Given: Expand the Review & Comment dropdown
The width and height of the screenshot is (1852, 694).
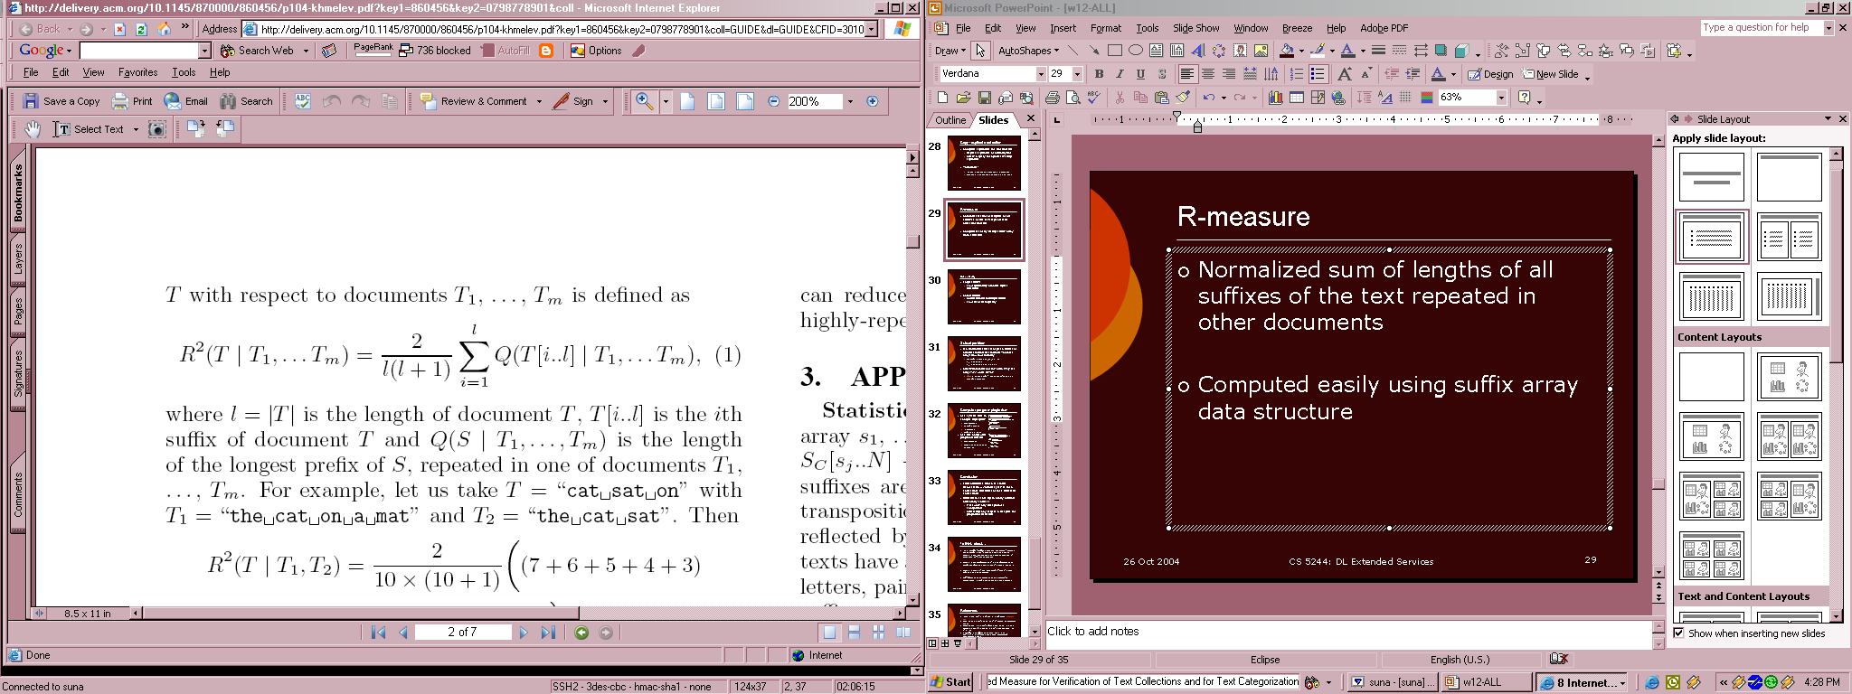Looking at the screenshot, I should [539, 101].
